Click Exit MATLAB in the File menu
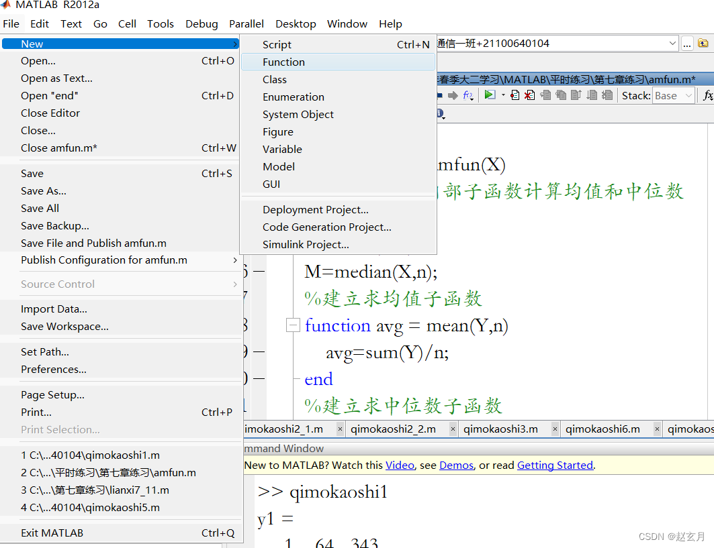The image size is (714, 548). (122, 533)
